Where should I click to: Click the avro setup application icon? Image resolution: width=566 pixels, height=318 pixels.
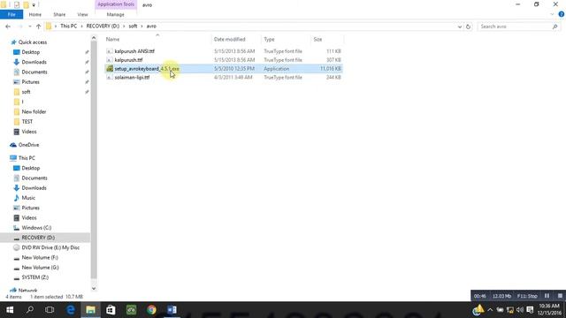110,69
